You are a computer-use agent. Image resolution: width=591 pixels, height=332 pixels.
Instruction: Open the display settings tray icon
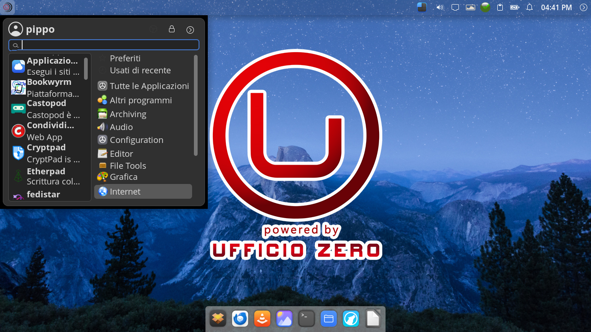pyautogui.click(x=455, y=7)
